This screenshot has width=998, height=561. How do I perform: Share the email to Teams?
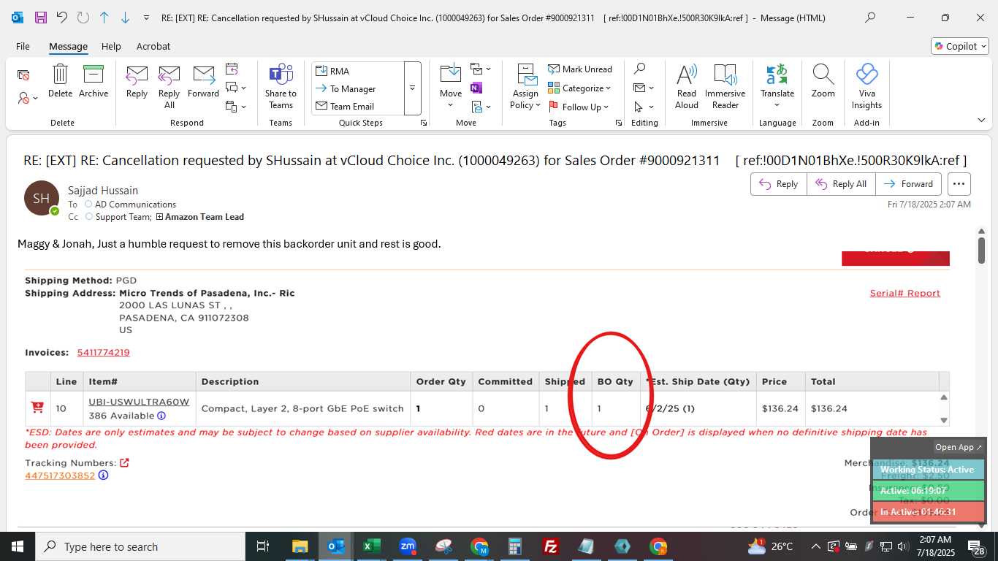(281, 86)
